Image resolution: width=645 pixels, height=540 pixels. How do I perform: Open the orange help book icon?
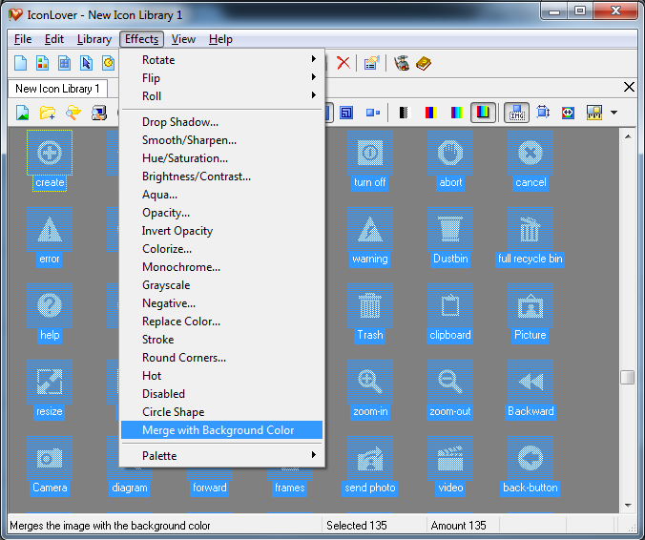tap(424, 63)
